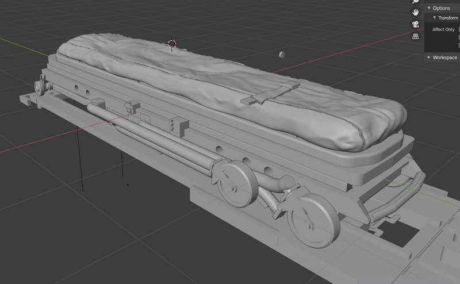Collapse the Options panel triangle
The width and height of the screenshot is (460, 284).
[429, 8]
